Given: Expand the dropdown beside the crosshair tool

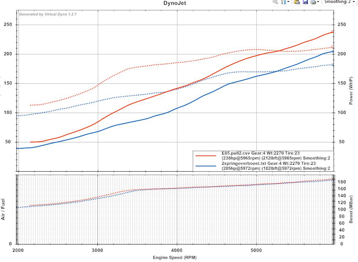Looking at the screenshot, I should pos(288,2).
